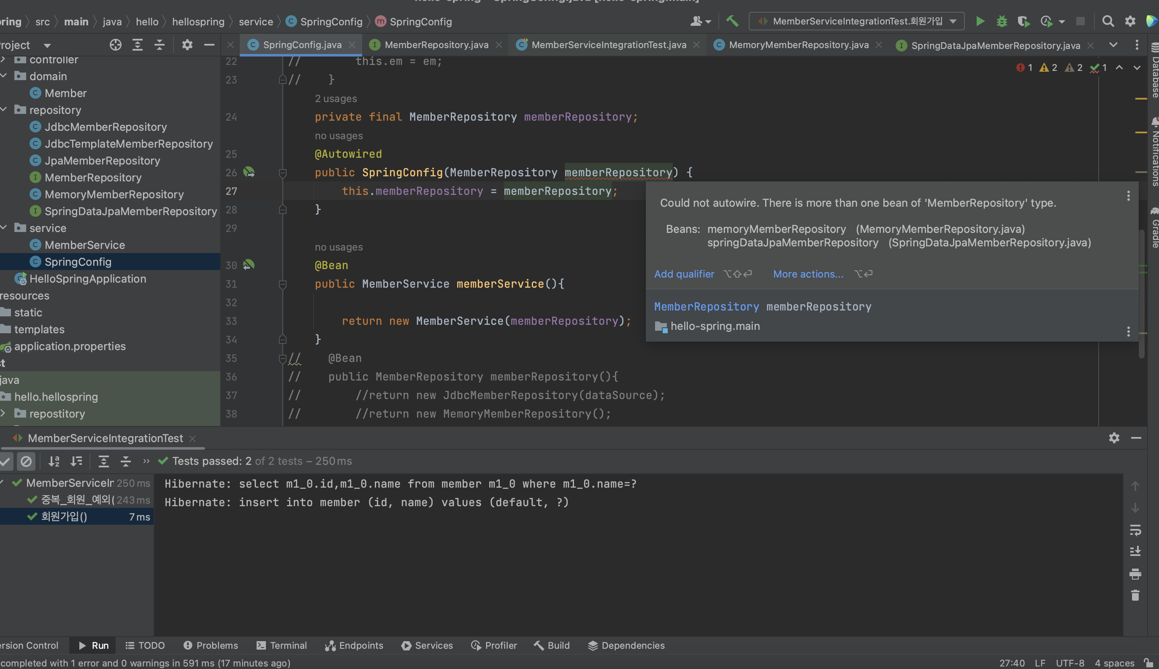
Task: Toggle soft-wrap in console output
Action: click(x=1135, y=530)
